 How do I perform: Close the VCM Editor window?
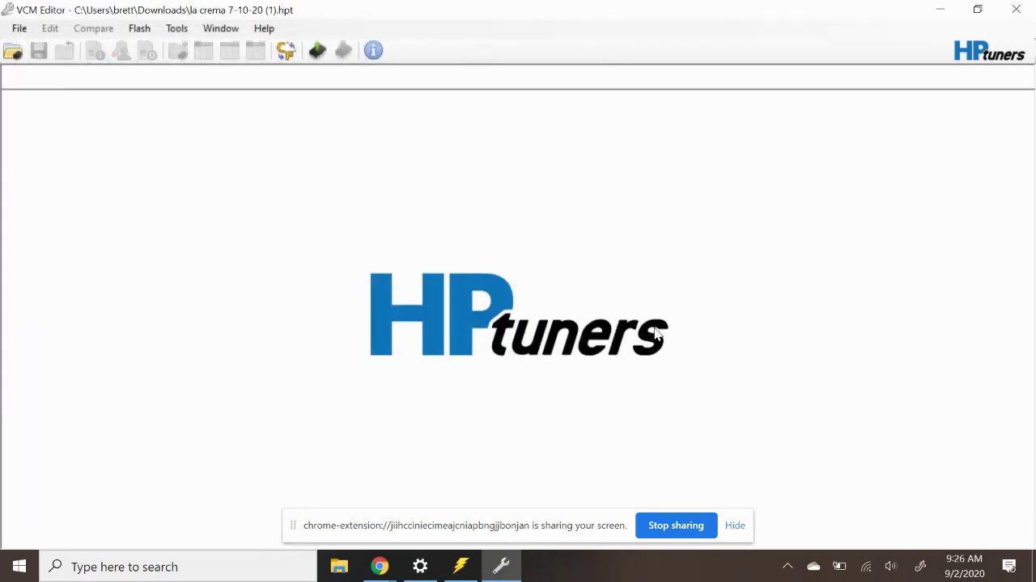[1016, 10]
